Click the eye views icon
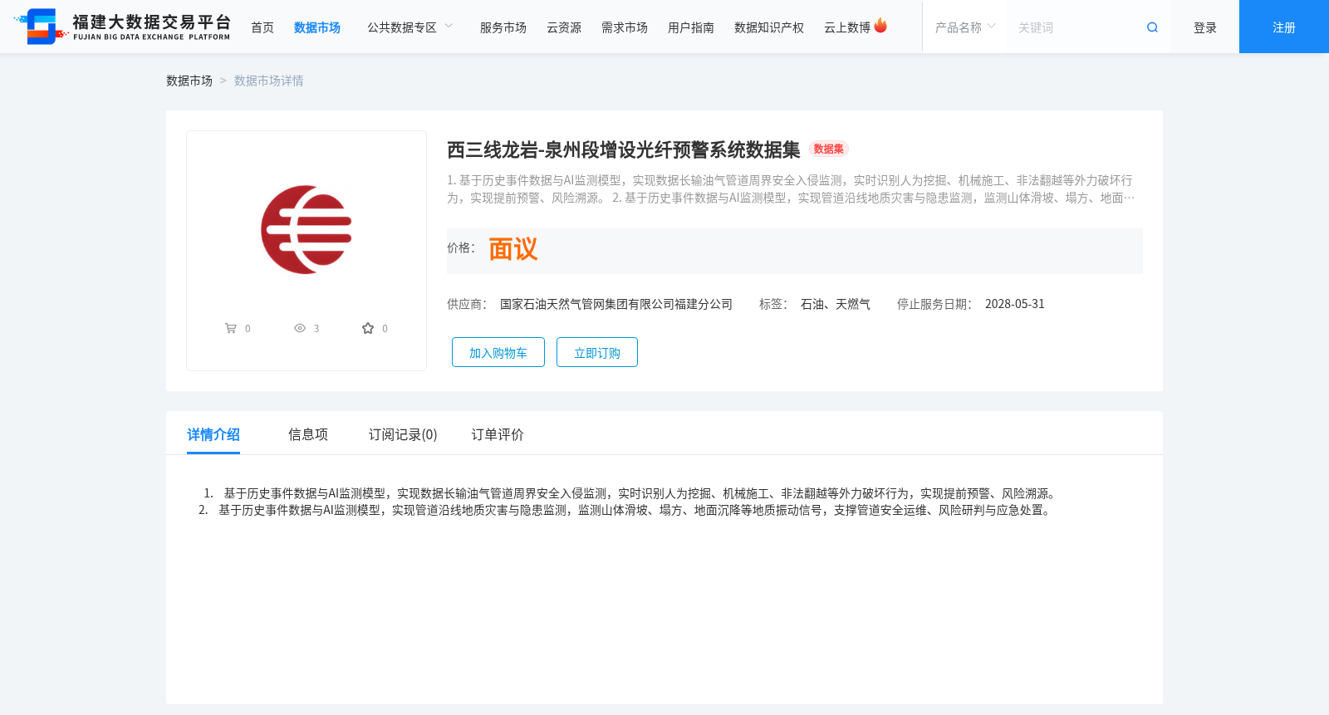This screenshot has width=1329, height=715. (300, 328)
